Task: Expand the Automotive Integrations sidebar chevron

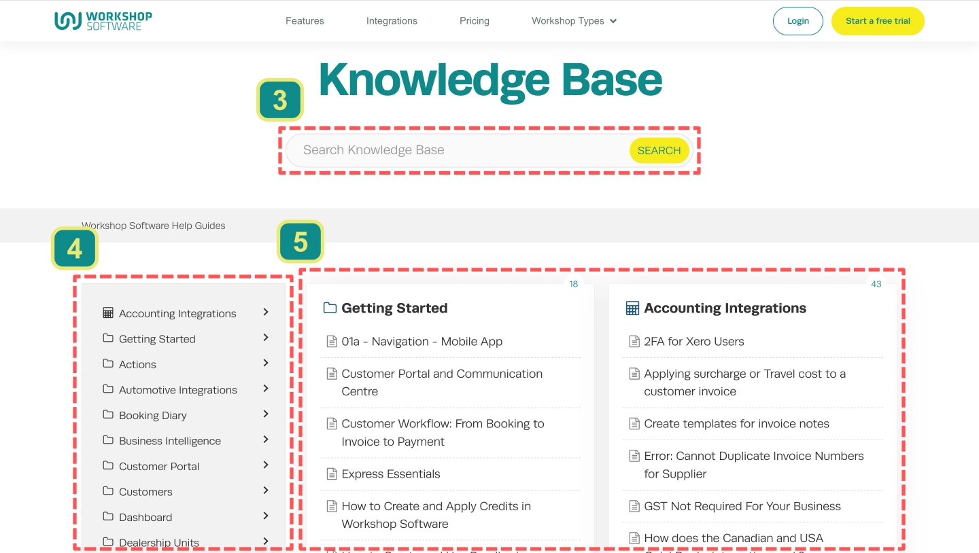Action: pos(266,389)
